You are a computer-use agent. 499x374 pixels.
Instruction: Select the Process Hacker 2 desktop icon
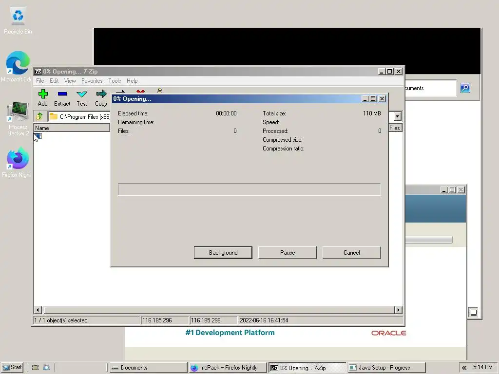click(x=18, y=119)
